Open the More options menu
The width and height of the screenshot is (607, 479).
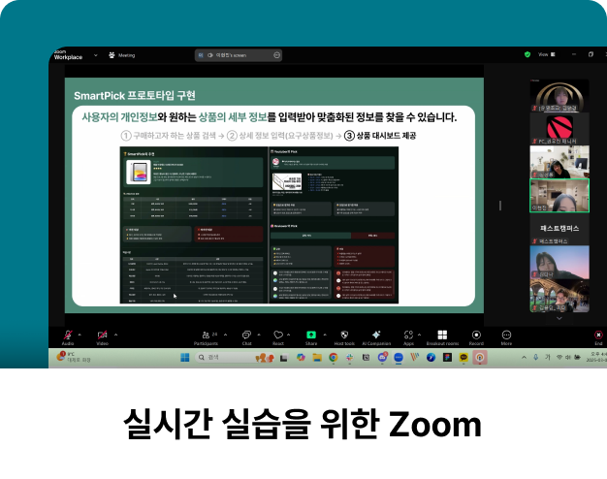[x=506, y=337]
